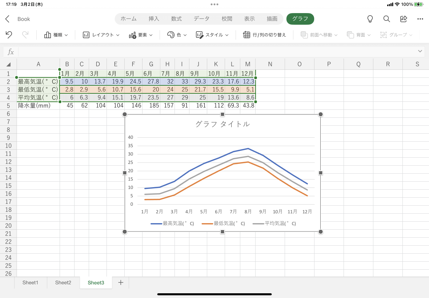Tap the three dots at top center
The height and width of the screenshot is (298, 429).
(x=214, y=4)
